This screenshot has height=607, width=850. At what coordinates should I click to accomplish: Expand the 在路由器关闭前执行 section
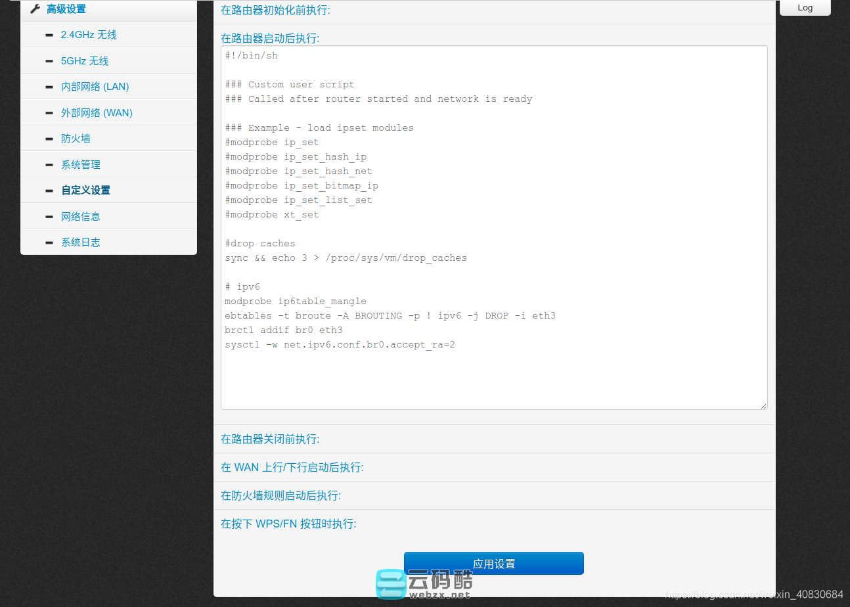[x=270, y=439]
